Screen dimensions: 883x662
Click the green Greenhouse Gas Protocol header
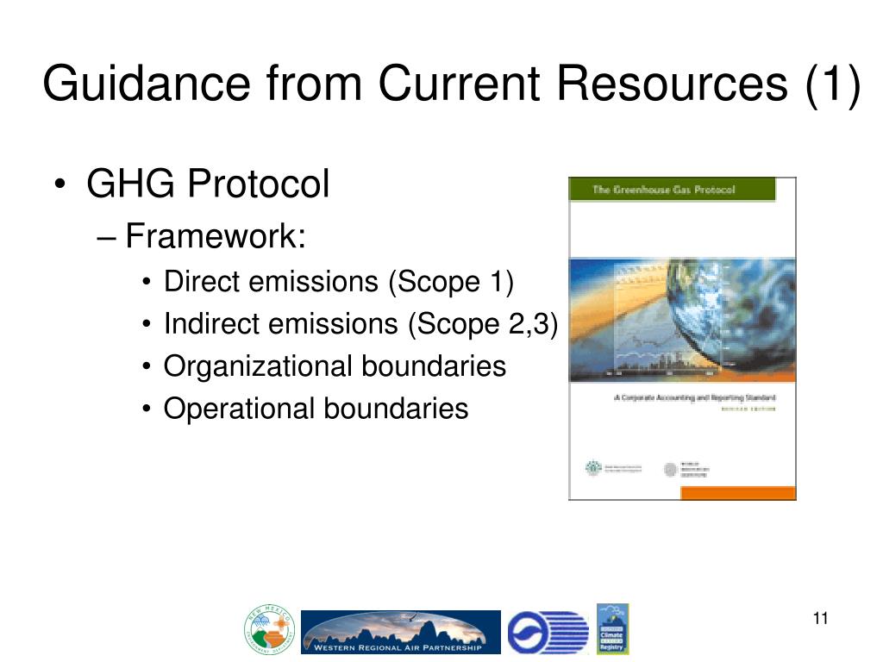(x=672, y=189)
